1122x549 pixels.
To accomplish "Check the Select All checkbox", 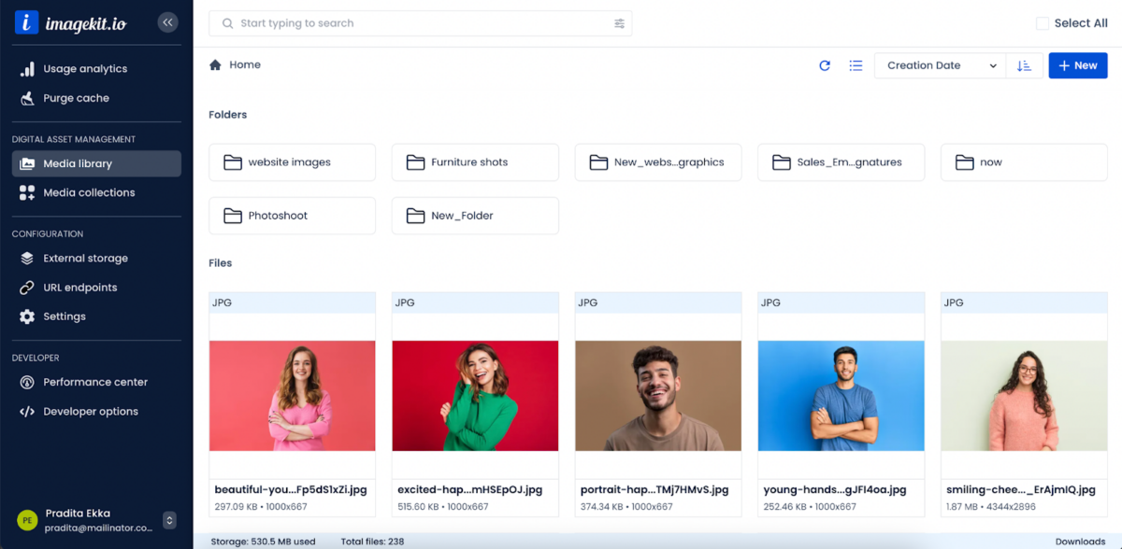I will point(1043,23).
